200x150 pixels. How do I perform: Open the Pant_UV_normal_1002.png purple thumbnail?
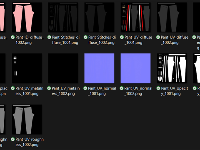(x=135, y=68)
